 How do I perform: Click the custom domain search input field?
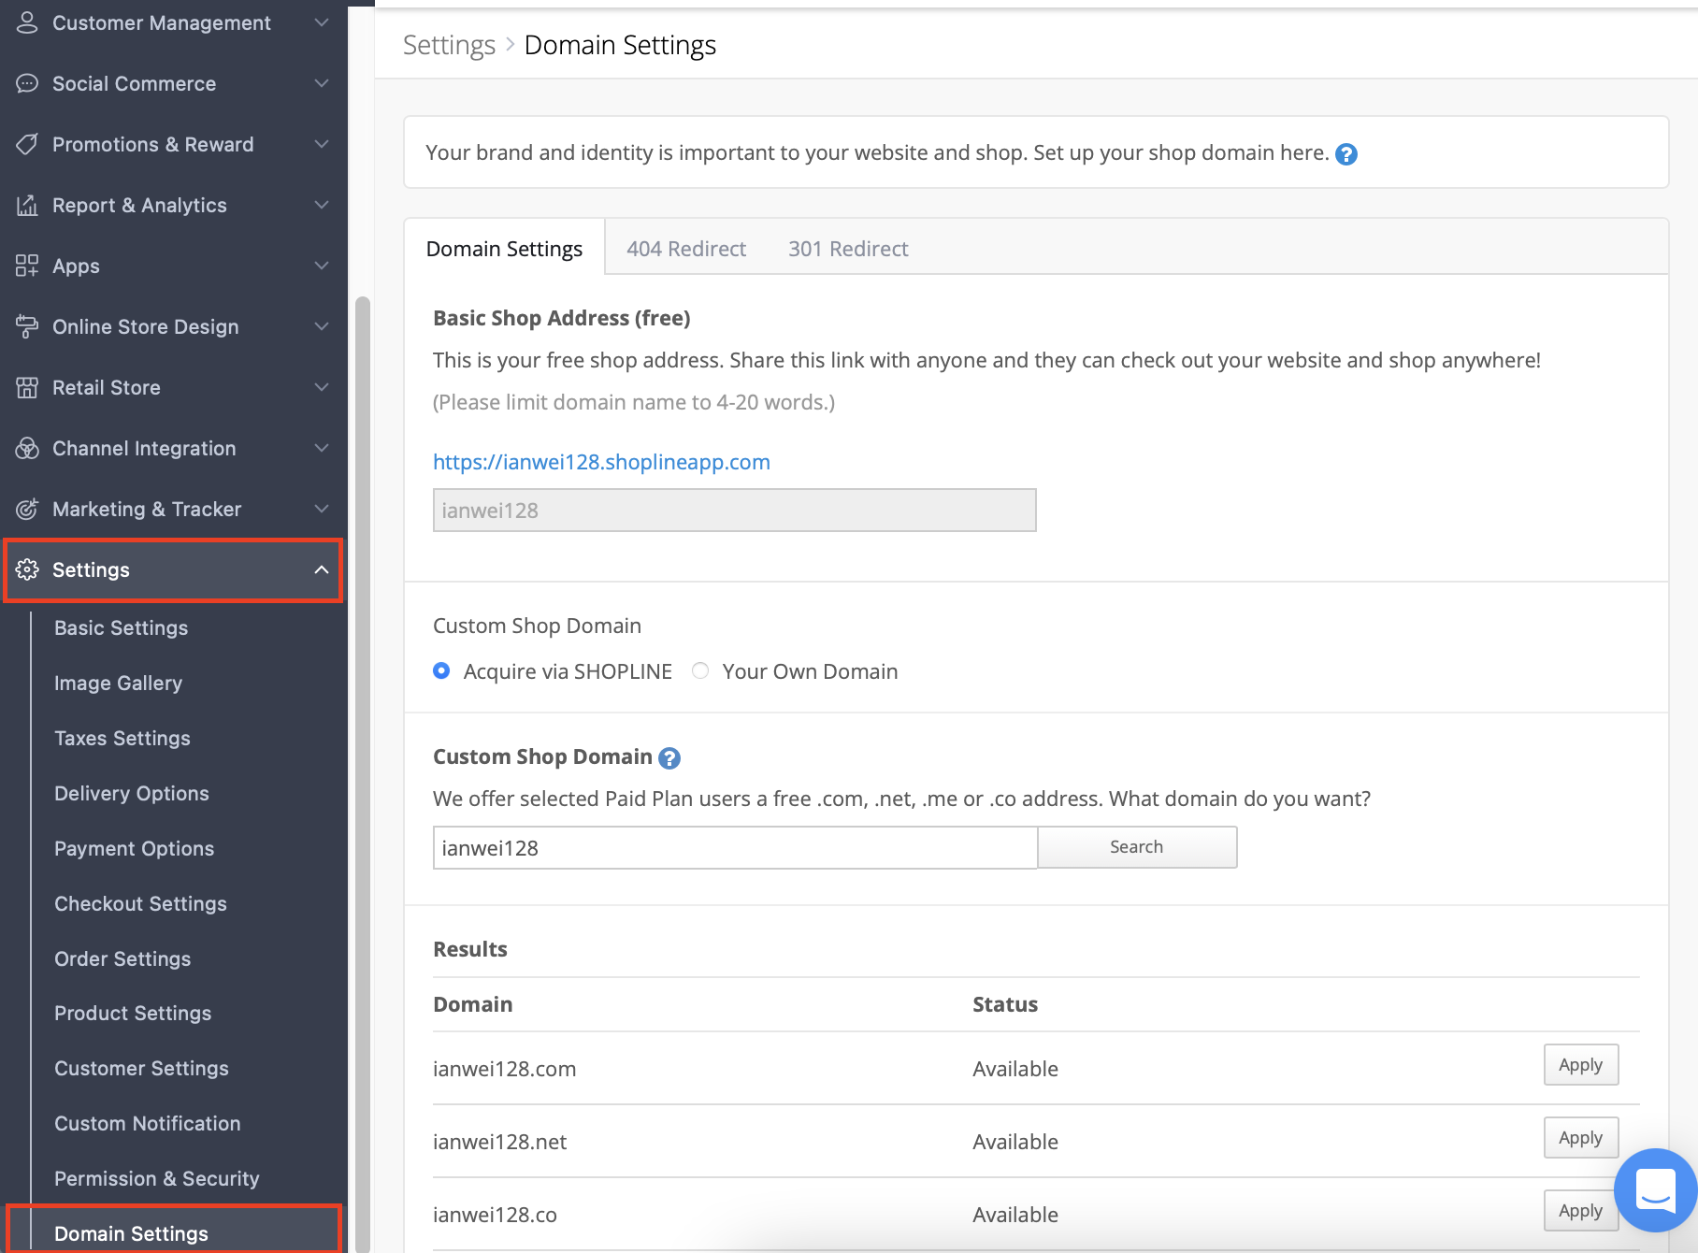tap(735, 847)
